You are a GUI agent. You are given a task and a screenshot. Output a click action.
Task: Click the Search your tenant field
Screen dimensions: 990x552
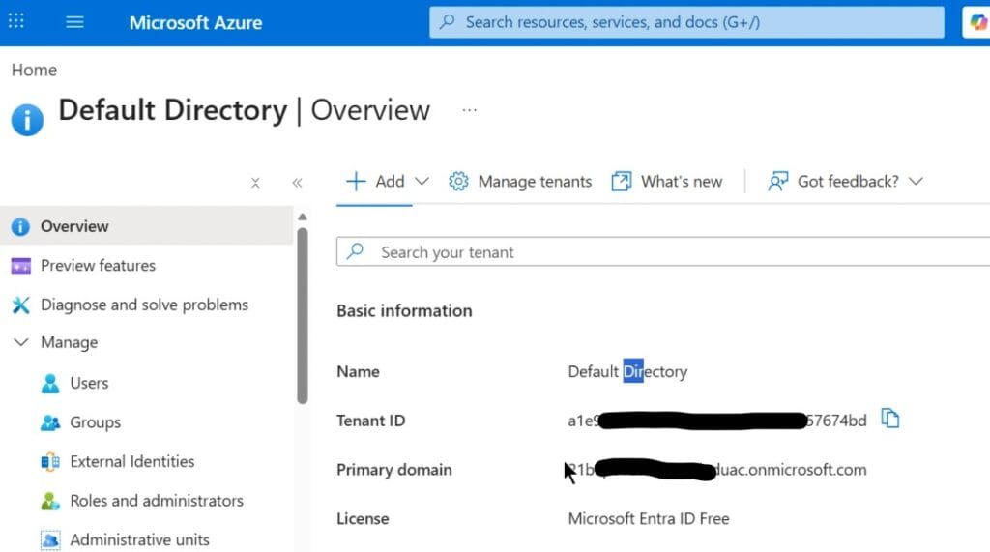(x=663, y=252)
